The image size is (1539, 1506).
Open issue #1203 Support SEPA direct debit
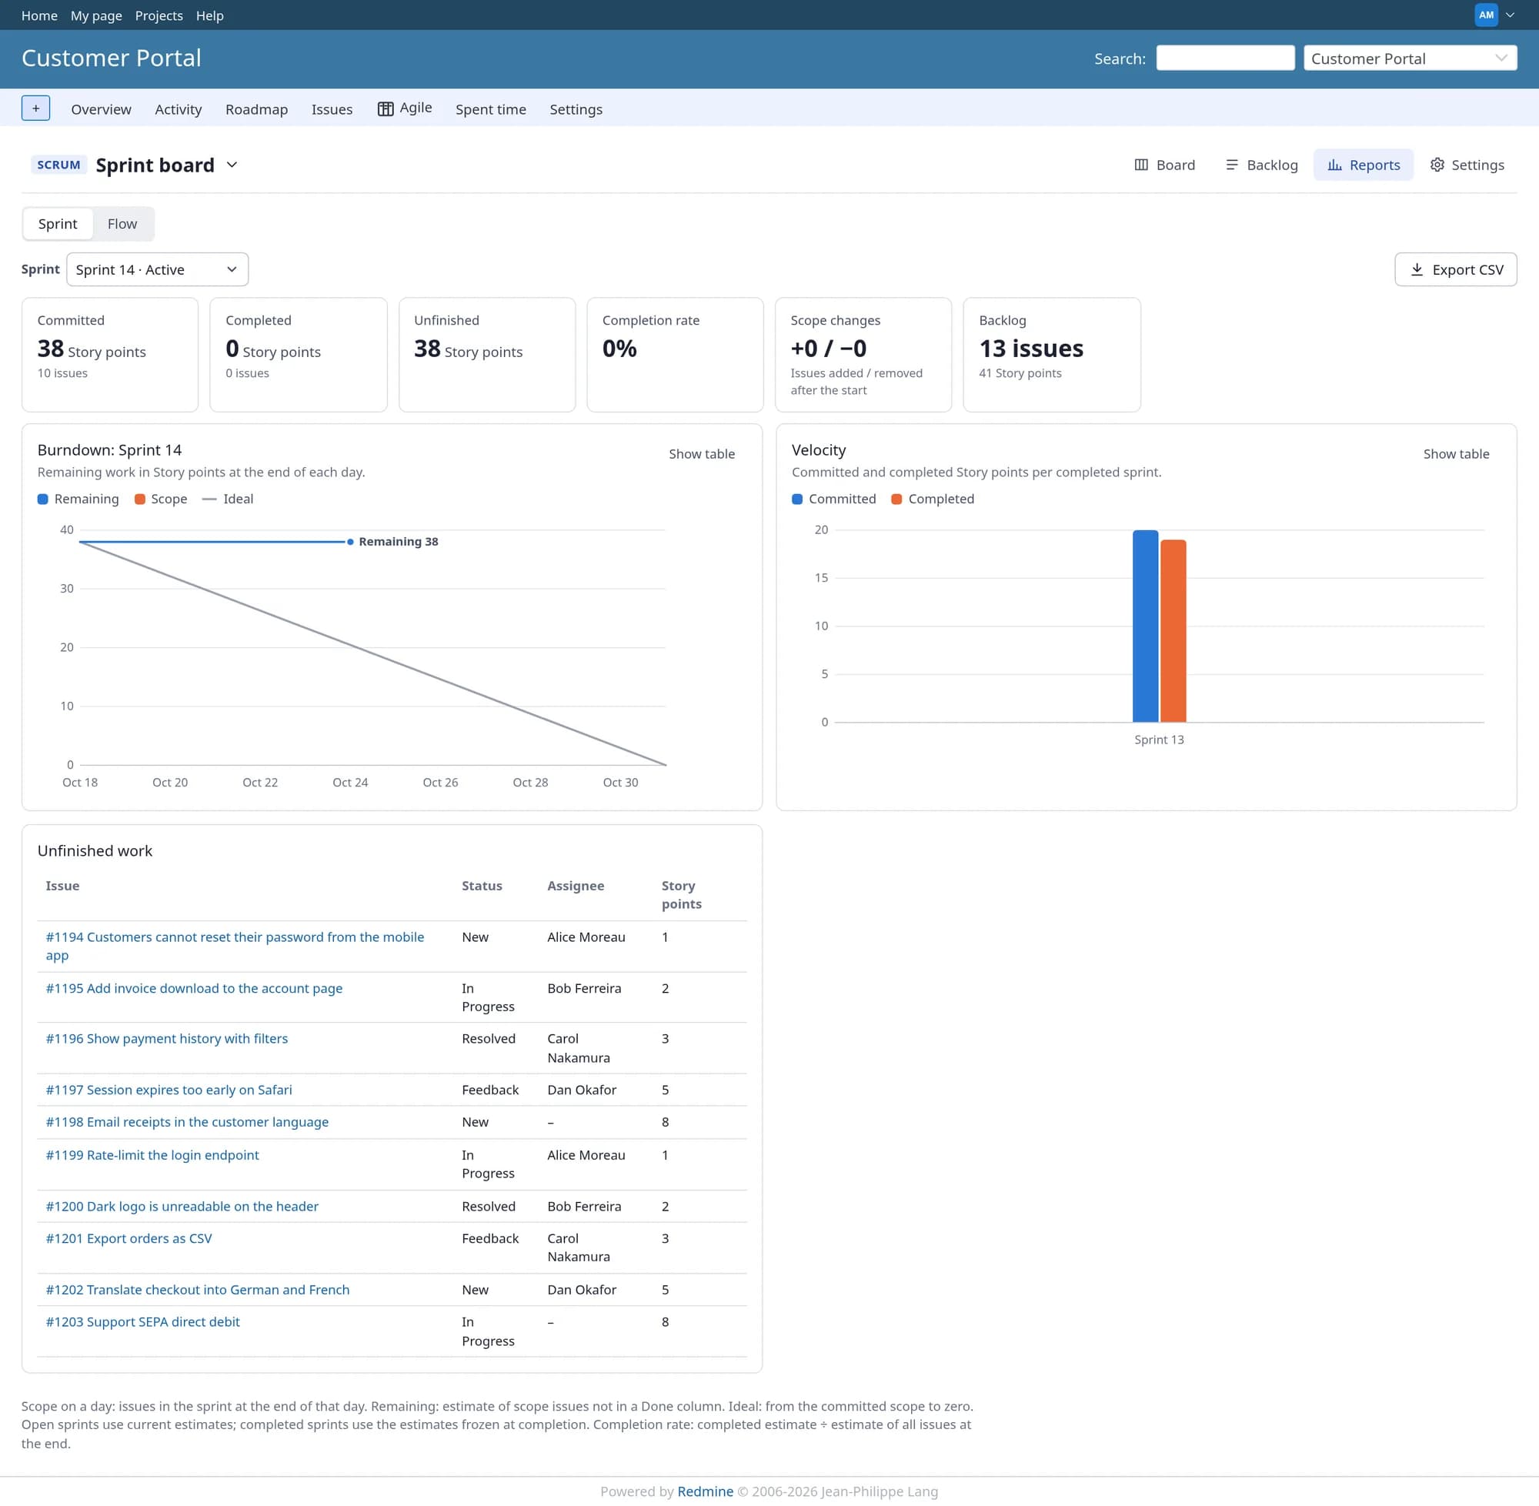click(142, 1322)
